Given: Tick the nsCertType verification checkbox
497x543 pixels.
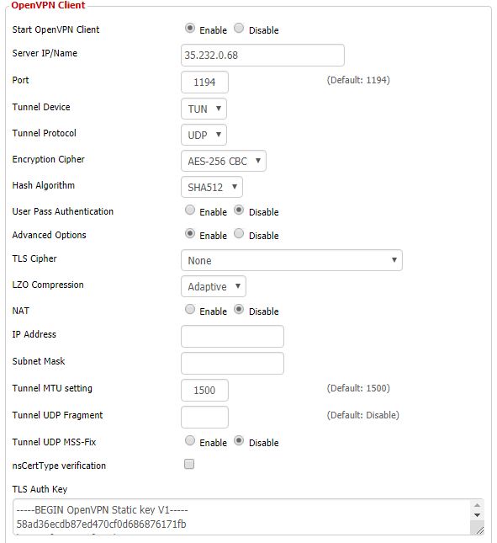Looking at the screenshot, I should 189,464.
